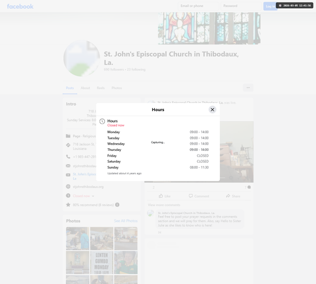Viewport: 316px width, 284px height.
Task: Click the Page category folder icon
Action: pos(68,136)
